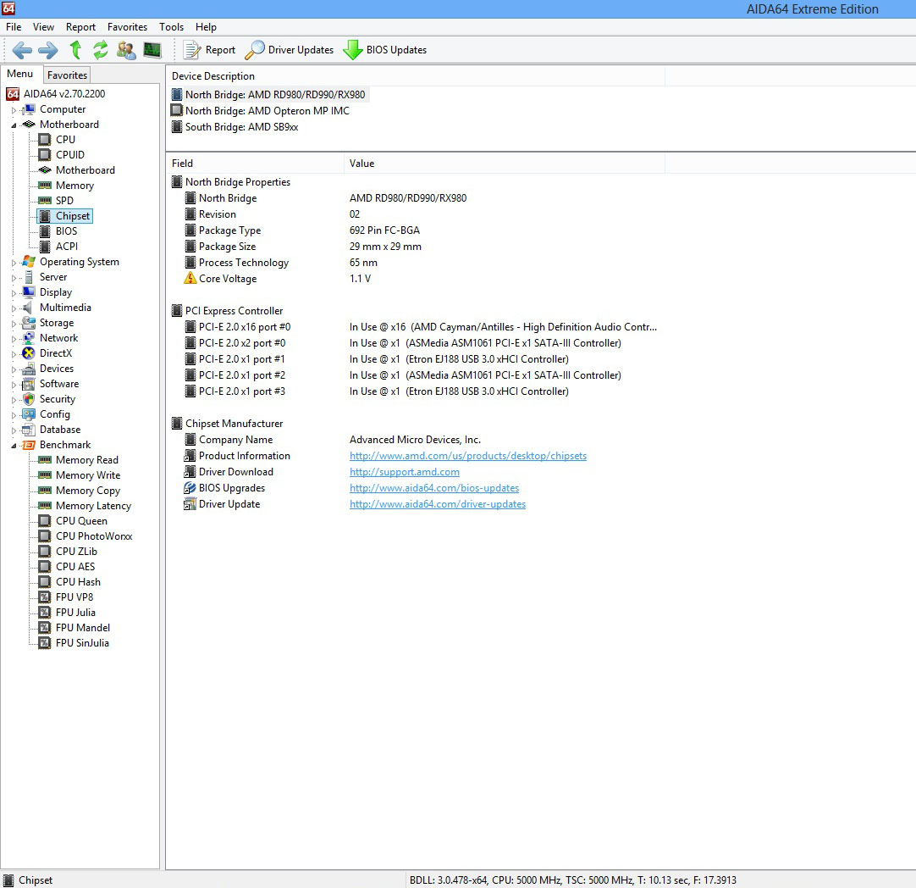Open BIOS Updates from toolbar

tap(385, 50)
